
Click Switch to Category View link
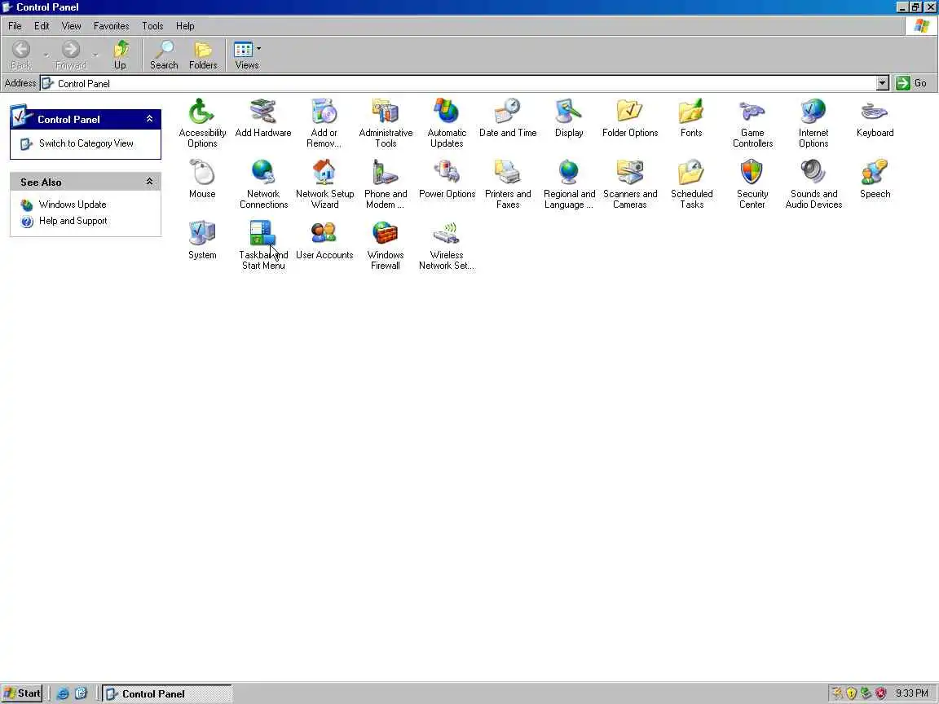(86, 143)
